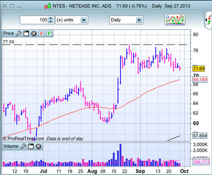212x175 pixels.
Task: Move Price panel up with green arrow
Action: tap(49, 33)
